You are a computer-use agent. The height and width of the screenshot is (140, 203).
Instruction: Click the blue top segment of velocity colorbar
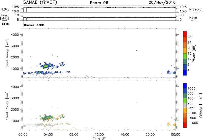[x=185, y=86]
